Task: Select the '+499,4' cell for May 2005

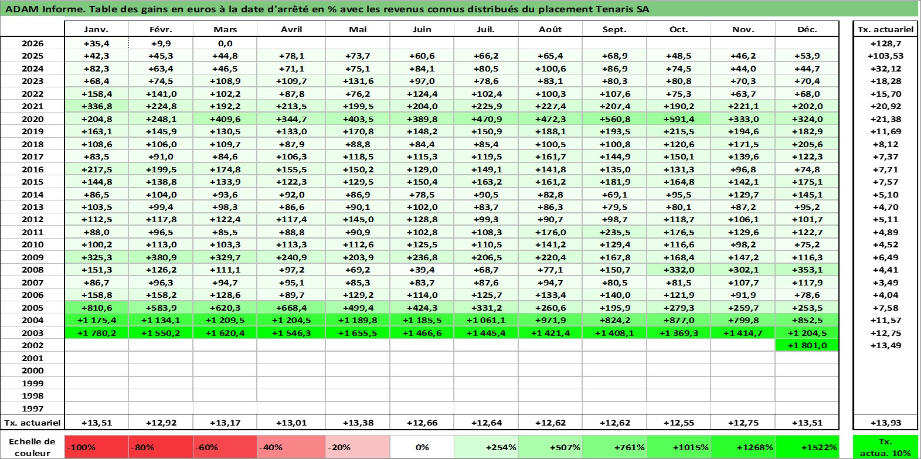Action: click(358, 308)
